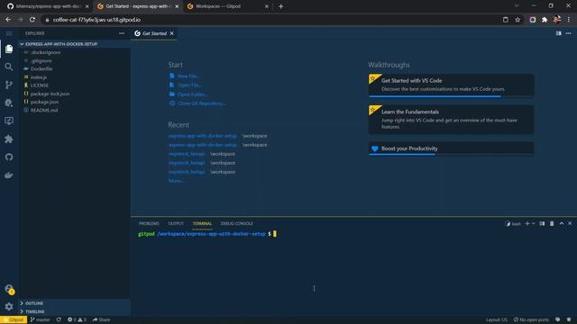577x324 pixels.
Task: Open the Accounts menu icon
Action: (x=9, y=289)
